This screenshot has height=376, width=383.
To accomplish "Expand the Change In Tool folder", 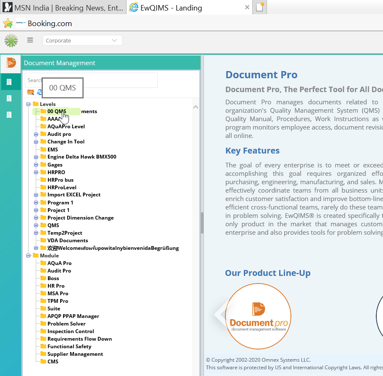I will pos(36,142).
